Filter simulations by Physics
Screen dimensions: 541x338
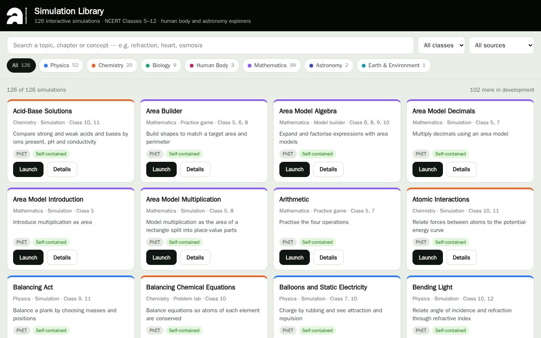[61, 65]
